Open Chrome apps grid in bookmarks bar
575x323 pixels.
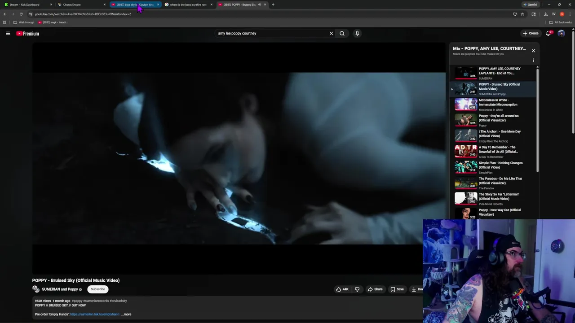click(x=4, y=22)
